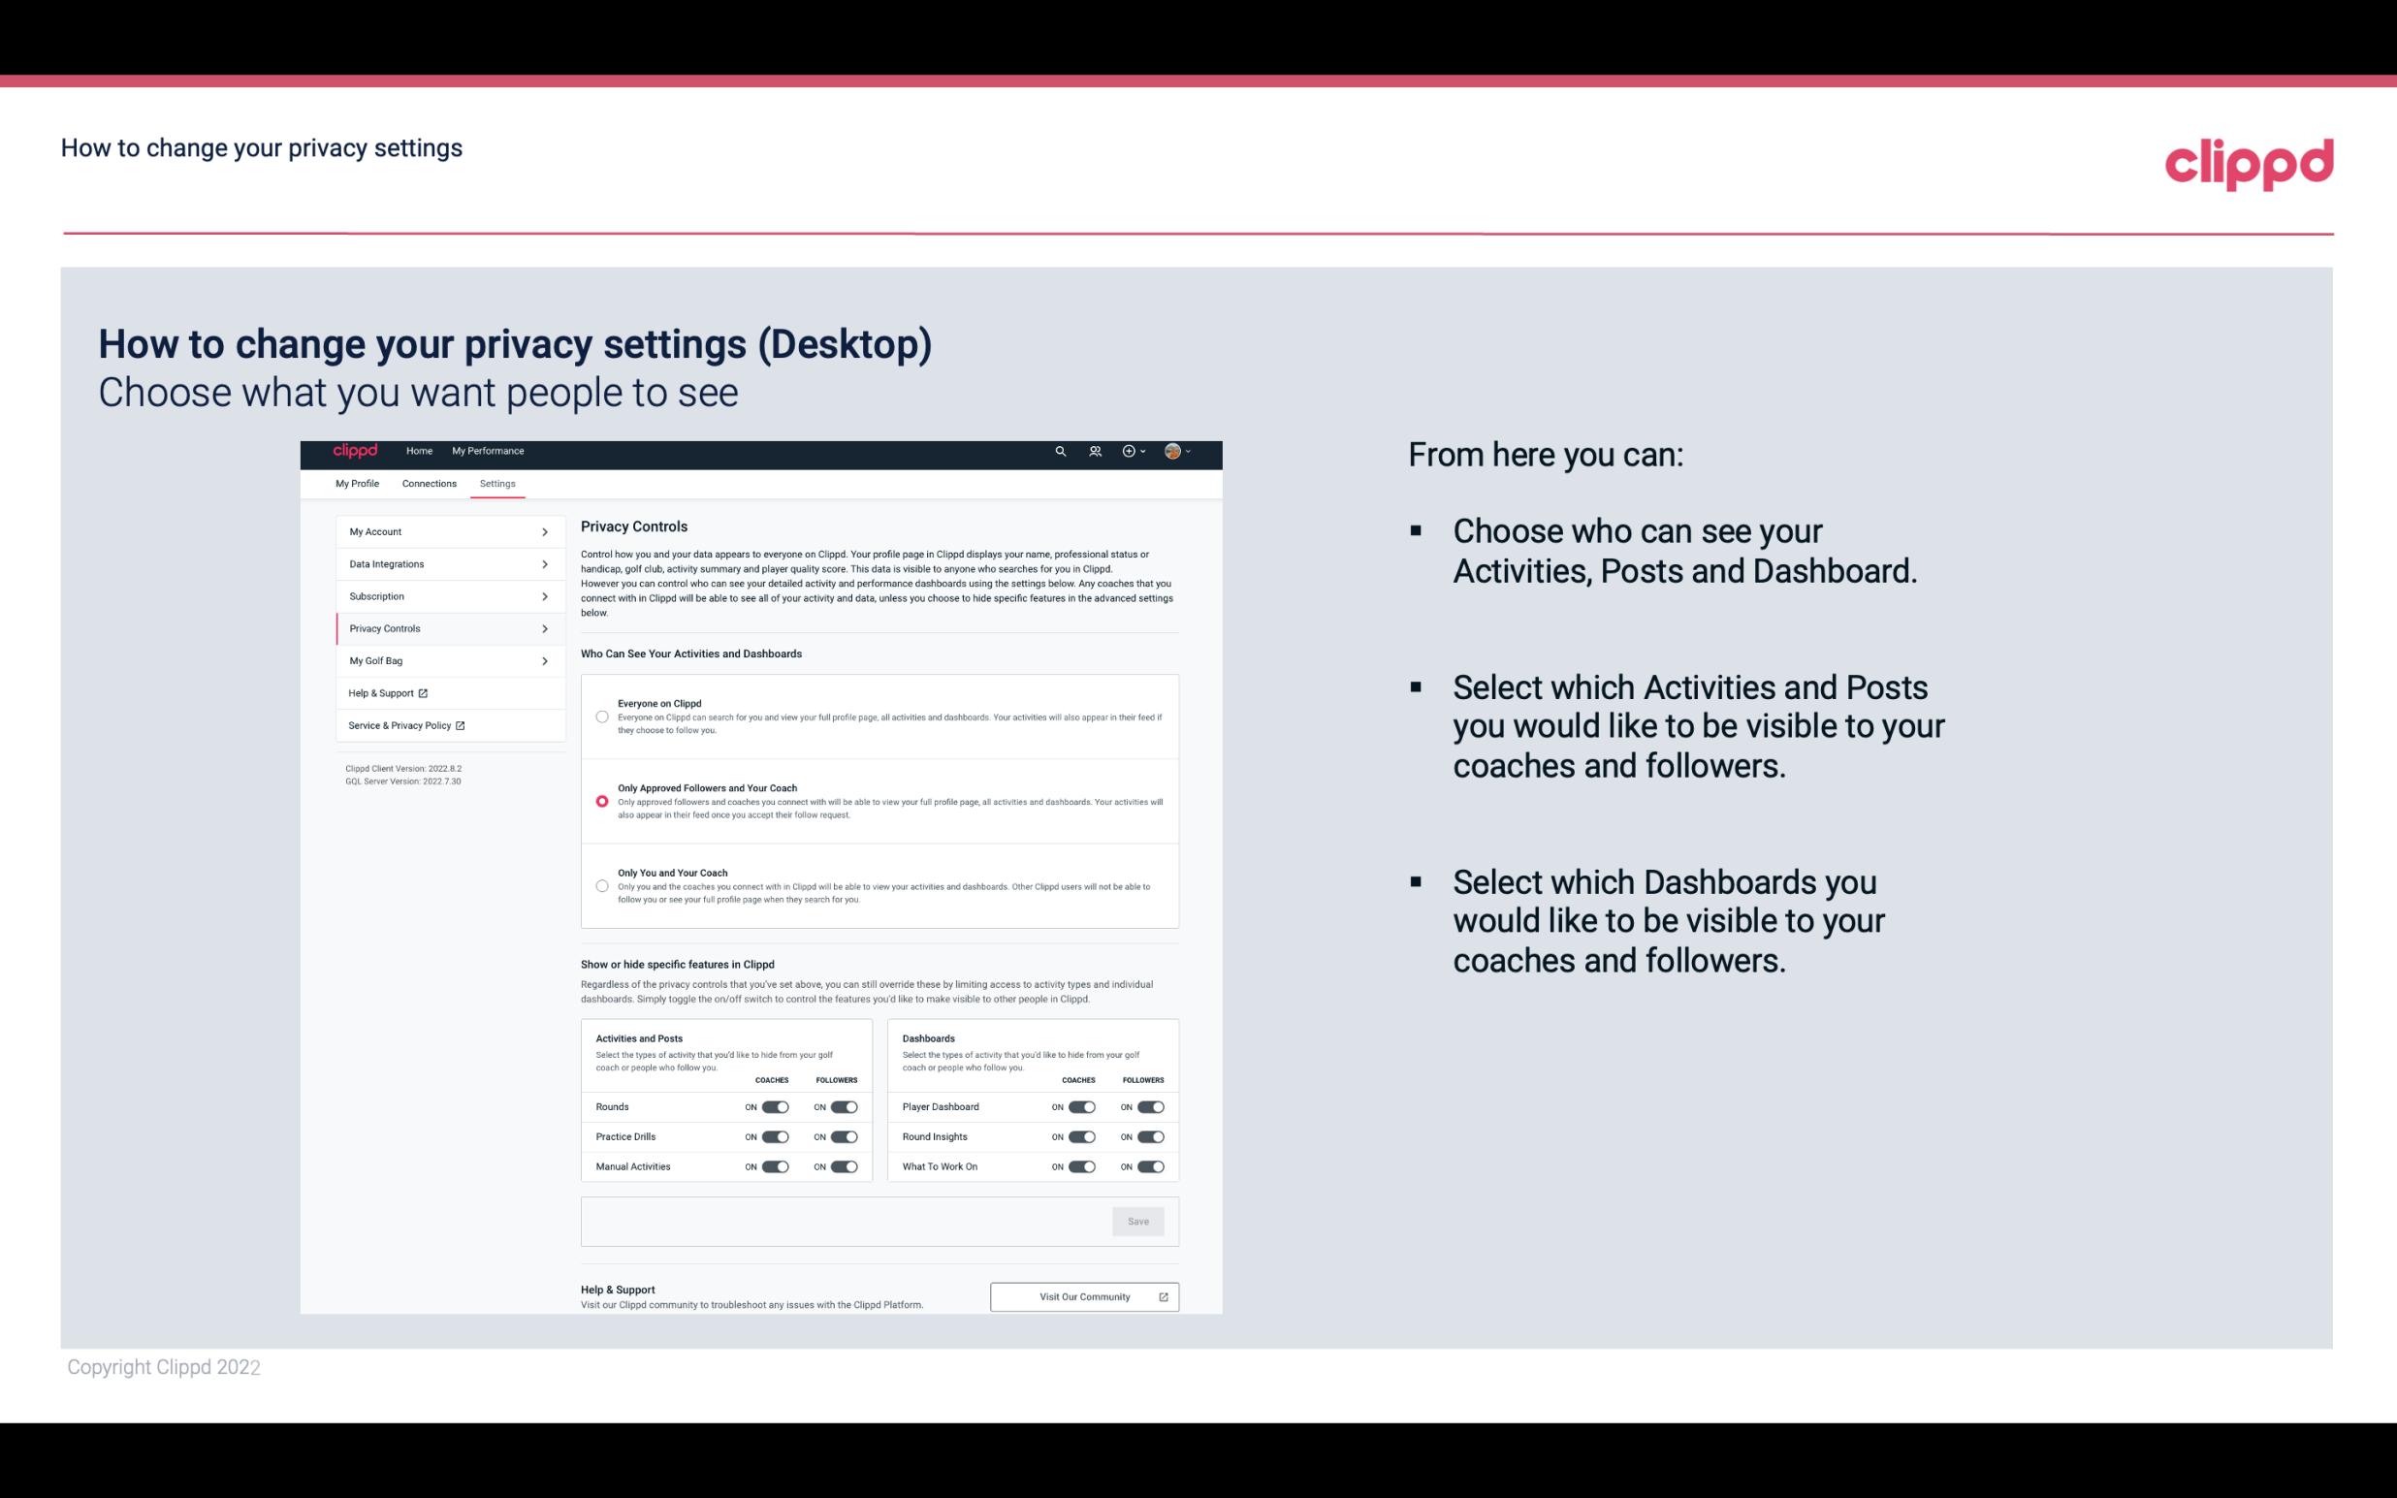Select 'Only Approved Followers and Your Coach' radio button
Viewport: 2397px width, 1498px height.
tap(600, 801)
